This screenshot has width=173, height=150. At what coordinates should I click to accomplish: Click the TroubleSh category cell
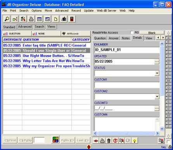81,66
